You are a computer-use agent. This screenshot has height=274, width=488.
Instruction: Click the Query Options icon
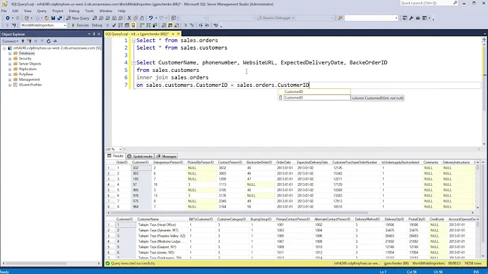[127, 25]
